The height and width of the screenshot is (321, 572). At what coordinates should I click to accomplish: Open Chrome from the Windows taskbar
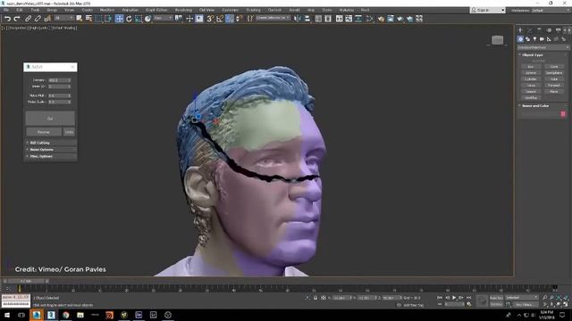point(65,315)
